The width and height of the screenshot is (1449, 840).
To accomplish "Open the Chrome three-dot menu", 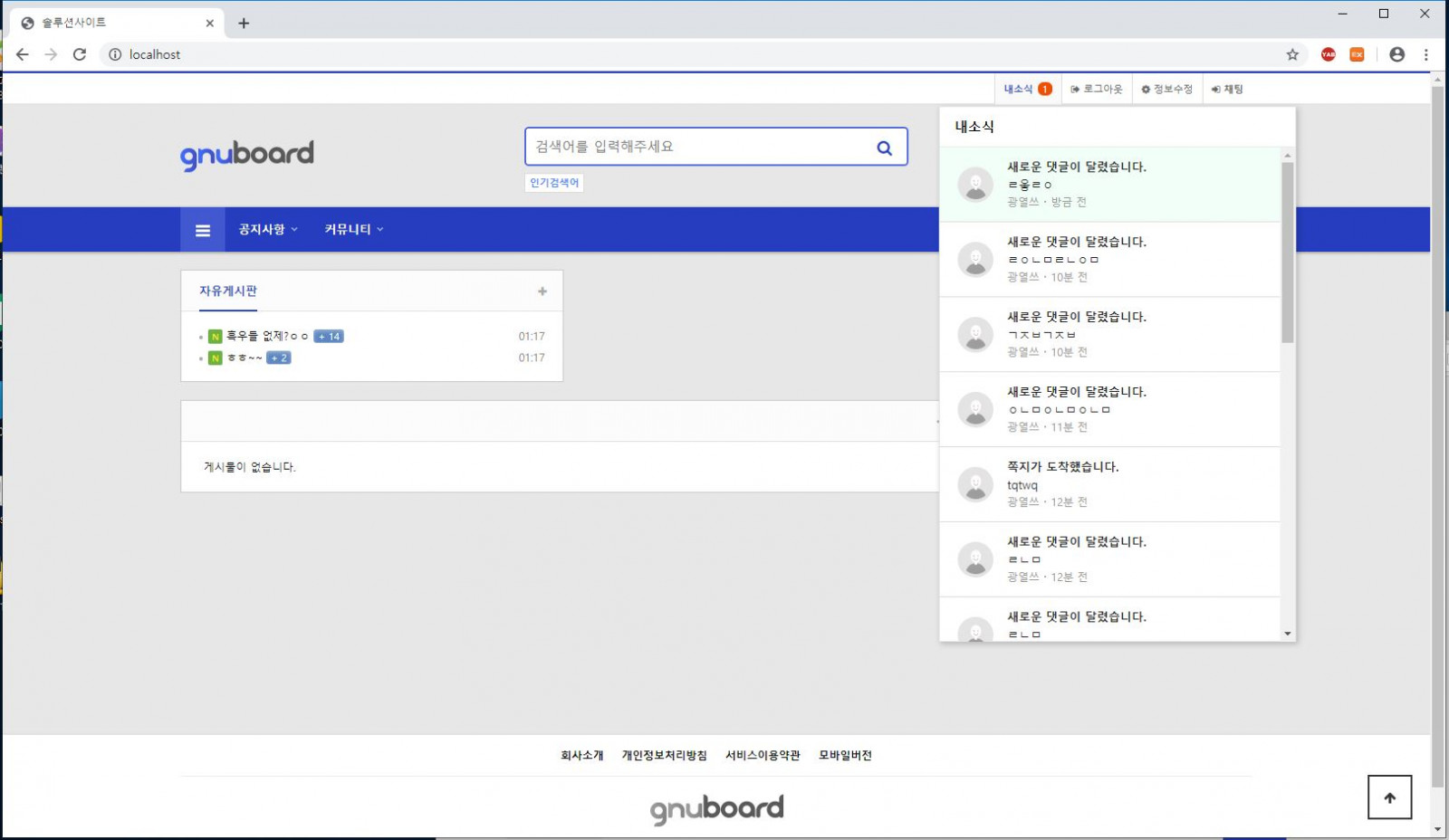I will pyautogui.click(x=1425, y=54).
